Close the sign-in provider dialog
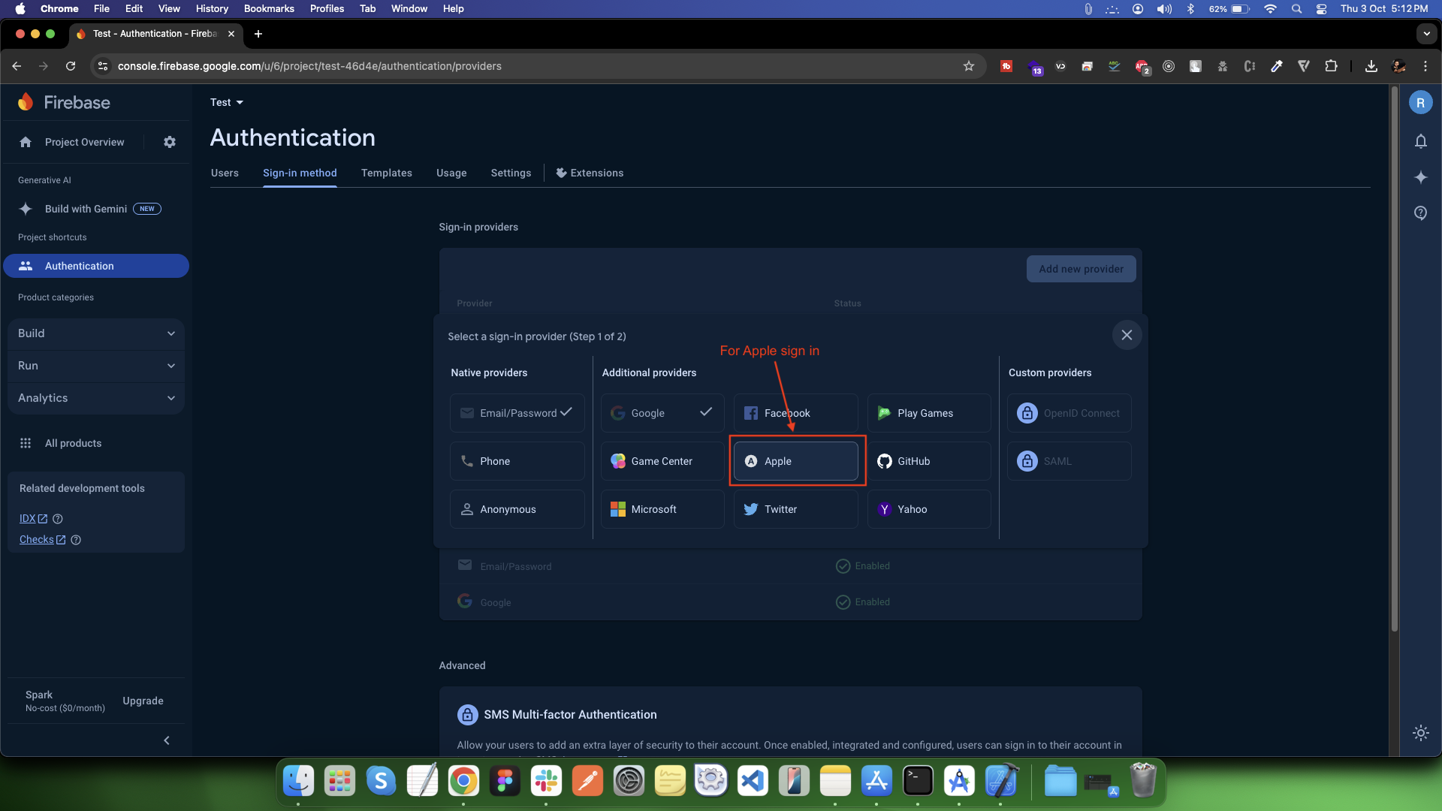 1127,335
